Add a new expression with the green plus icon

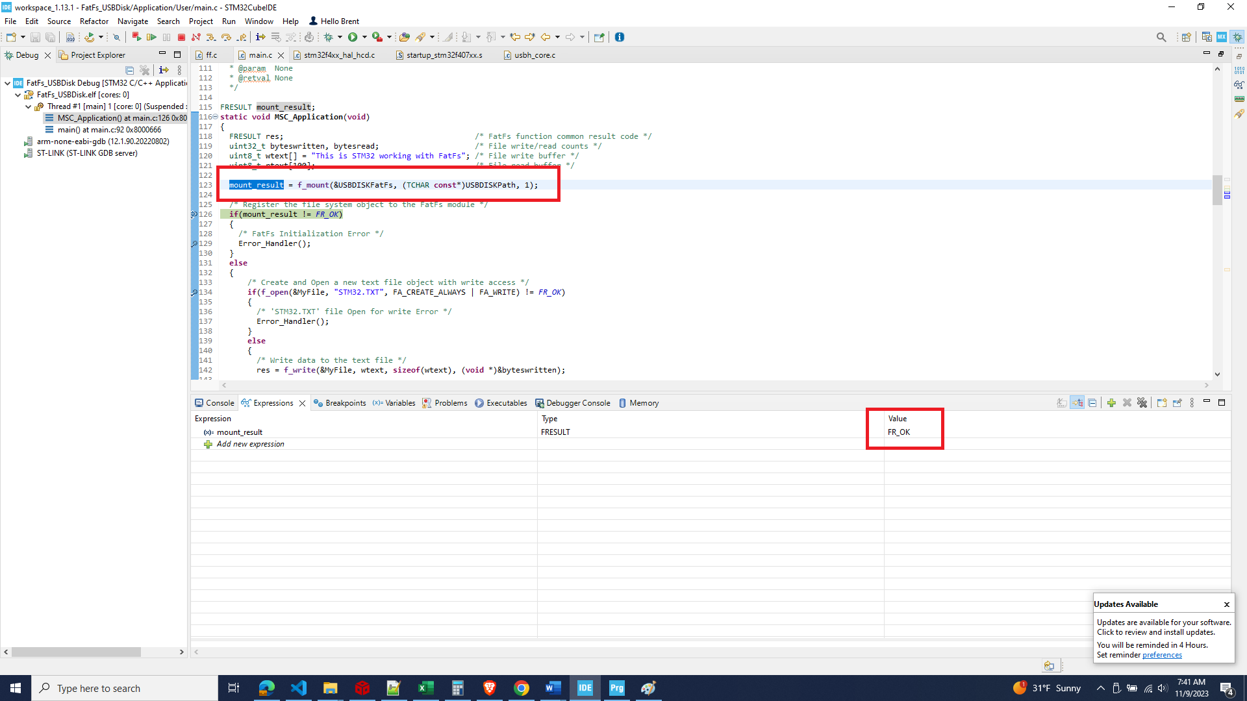click(1111, 403)
